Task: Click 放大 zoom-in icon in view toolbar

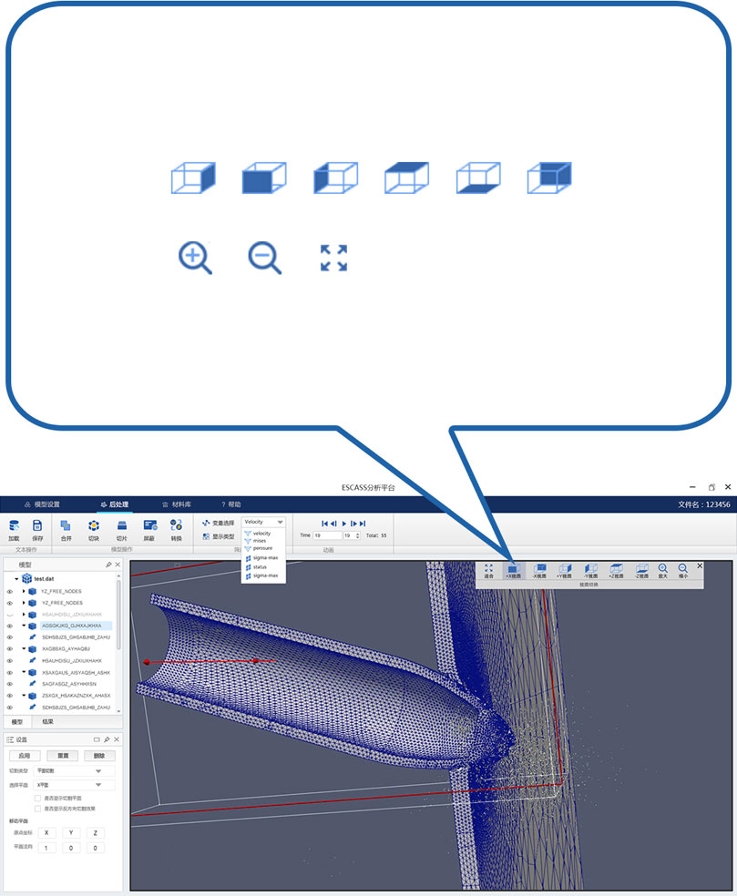Action: (x=662, y=570)
